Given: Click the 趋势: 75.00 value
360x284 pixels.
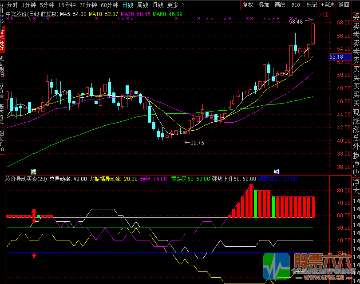Looking at the screenshot, I should pyautogui.click(x=153, y=179).
